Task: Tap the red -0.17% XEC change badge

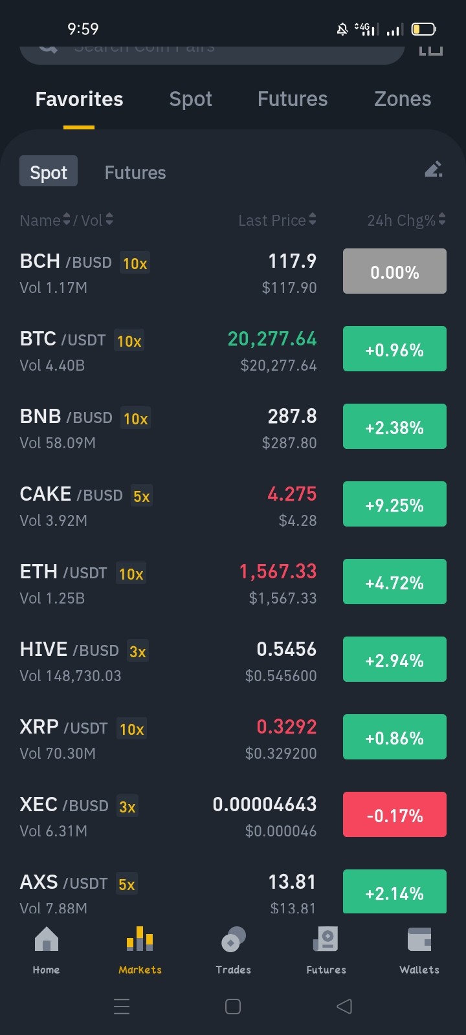Action: point(395,814)
